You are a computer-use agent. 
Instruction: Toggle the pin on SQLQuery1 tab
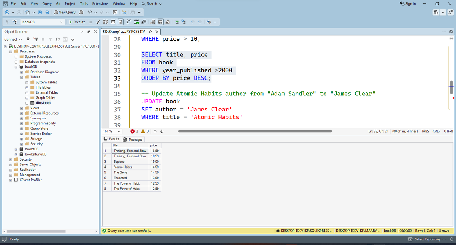pos(150,32)
